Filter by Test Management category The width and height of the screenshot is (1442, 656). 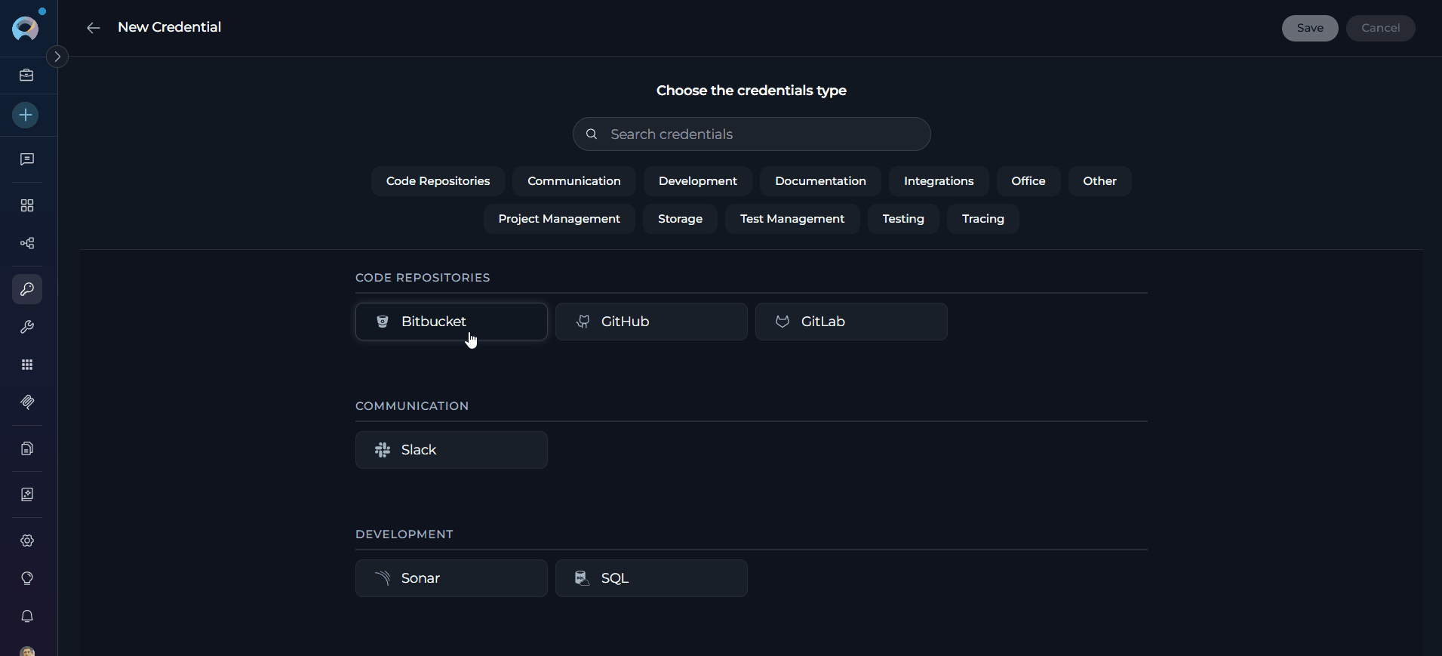click(x=792, y=219)
